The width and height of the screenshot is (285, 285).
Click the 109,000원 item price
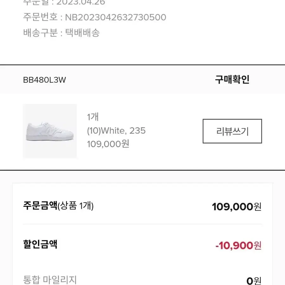(108, 144)
